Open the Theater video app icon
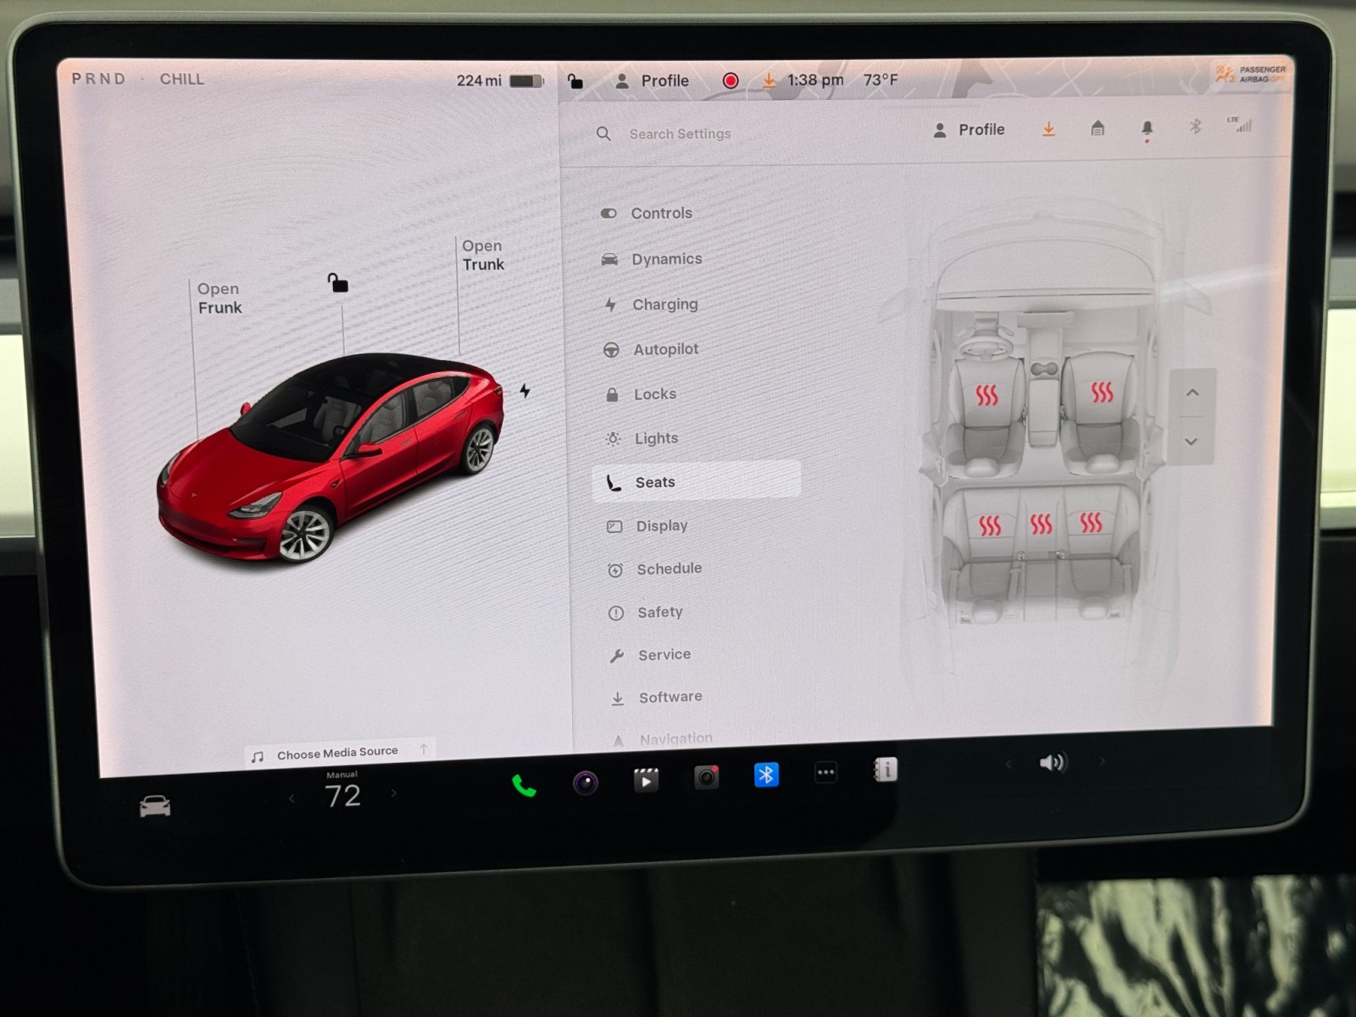The height and width of the screenshot is (1017, 1356). coord(646,780)
